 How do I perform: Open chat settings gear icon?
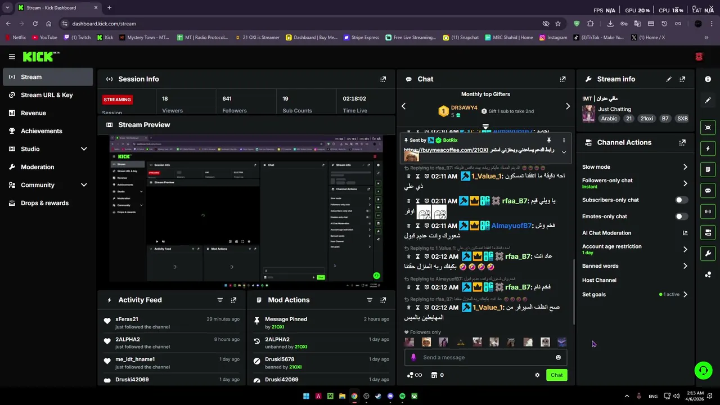(x=537, y=375)
